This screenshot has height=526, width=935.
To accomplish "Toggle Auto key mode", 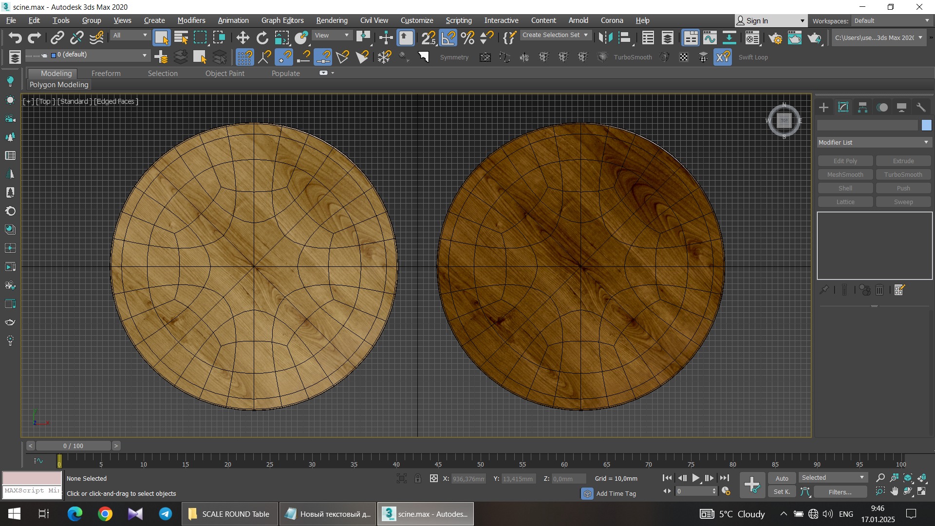I will click(x=782, y=478).
